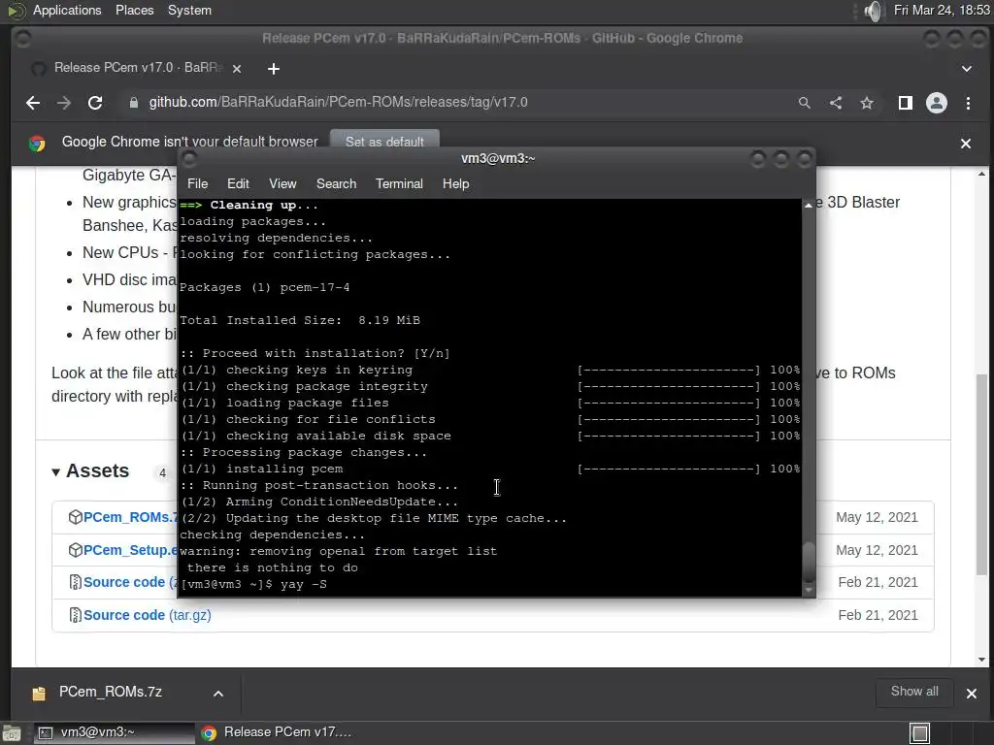
Task: Open the Chrome profile avatar
Action: pyautogui.click(x=937, y=103)
